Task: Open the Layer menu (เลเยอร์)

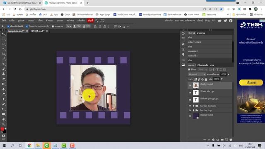Action: 31,20
